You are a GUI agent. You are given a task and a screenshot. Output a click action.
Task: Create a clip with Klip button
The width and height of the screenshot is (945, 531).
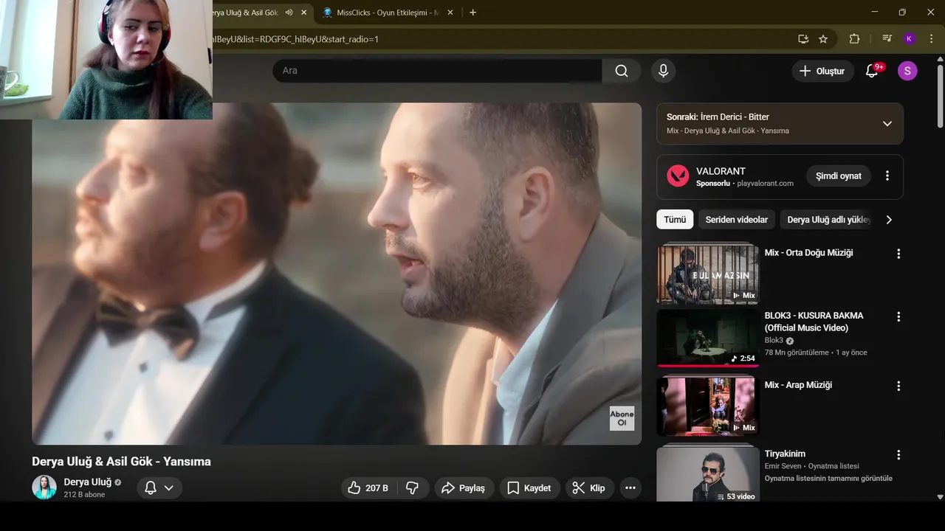(x=589, y=488)
